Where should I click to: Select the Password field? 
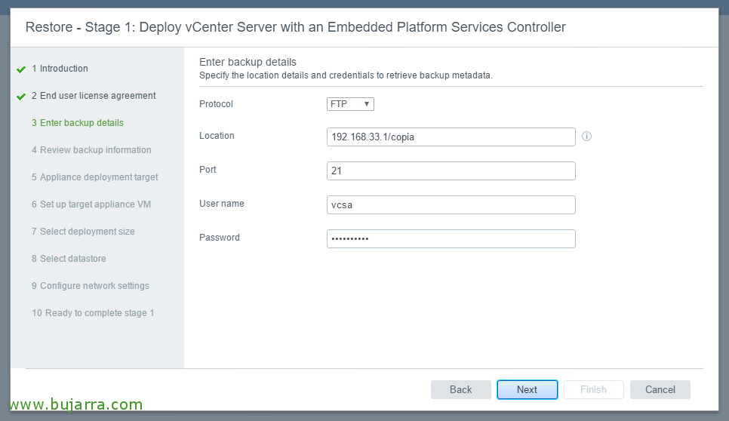[x=451, y=239]
